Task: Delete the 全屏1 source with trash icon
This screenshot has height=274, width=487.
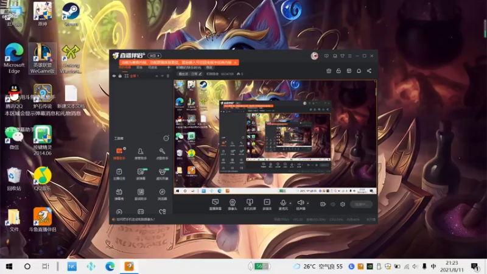Action: [x=168, y=76]
